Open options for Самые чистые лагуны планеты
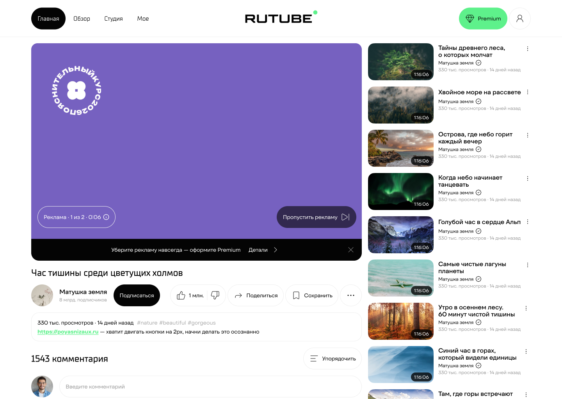Screen dimensions: 562x399 coord(528,265)
